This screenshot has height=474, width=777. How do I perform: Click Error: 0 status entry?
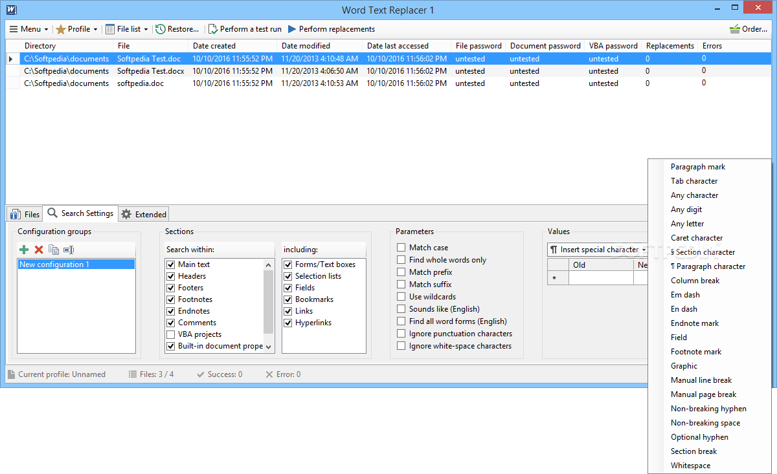pyautogui.click(x=283, y=374)
